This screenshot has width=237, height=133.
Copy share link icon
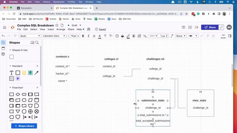[x=221, y=27]
